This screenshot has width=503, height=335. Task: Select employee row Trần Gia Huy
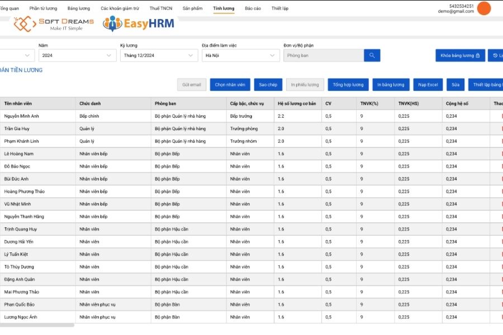click(251, 128)
